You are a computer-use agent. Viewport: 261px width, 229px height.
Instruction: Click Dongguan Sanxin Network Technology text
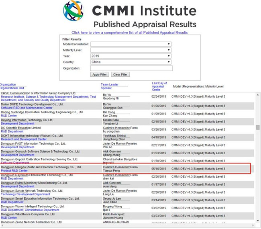click(x=32, y=190)
